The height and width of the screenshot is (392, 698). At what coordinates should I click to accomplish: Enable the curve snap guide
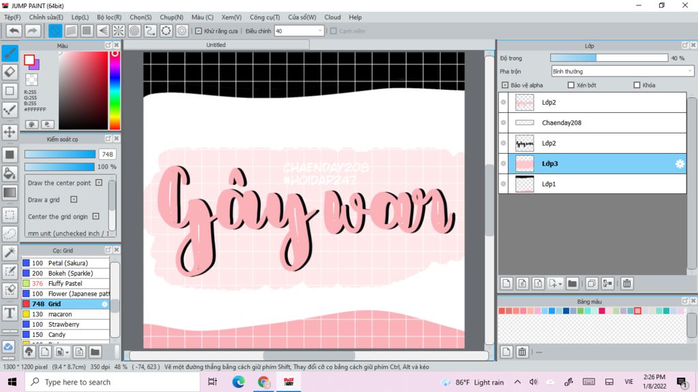tap(150, 31)
